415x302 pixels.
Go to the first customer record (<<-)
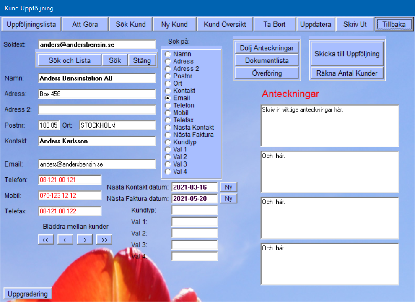pos(46,240)
